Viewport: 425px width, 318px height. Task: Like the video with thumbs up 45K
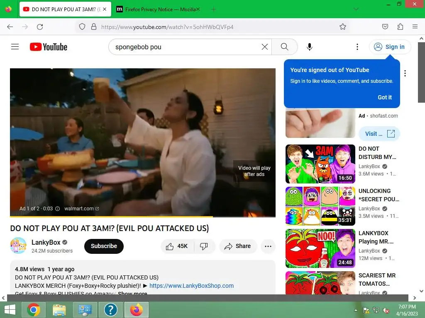177,246
